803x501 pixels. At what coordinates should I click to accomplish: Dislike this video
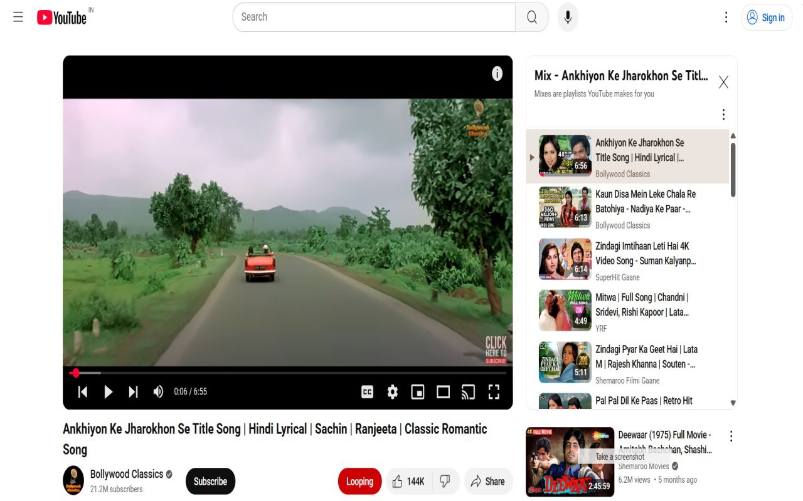tap(445, 482)
